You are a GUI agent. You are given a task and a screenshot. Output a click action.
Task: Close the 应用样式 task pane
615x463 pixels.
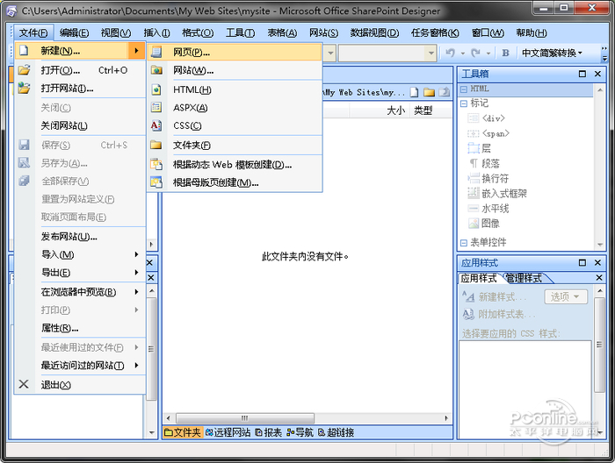point(597,262)
